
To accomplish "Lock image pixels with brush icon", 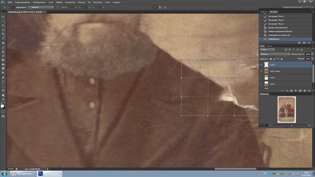I will point(275,59).
